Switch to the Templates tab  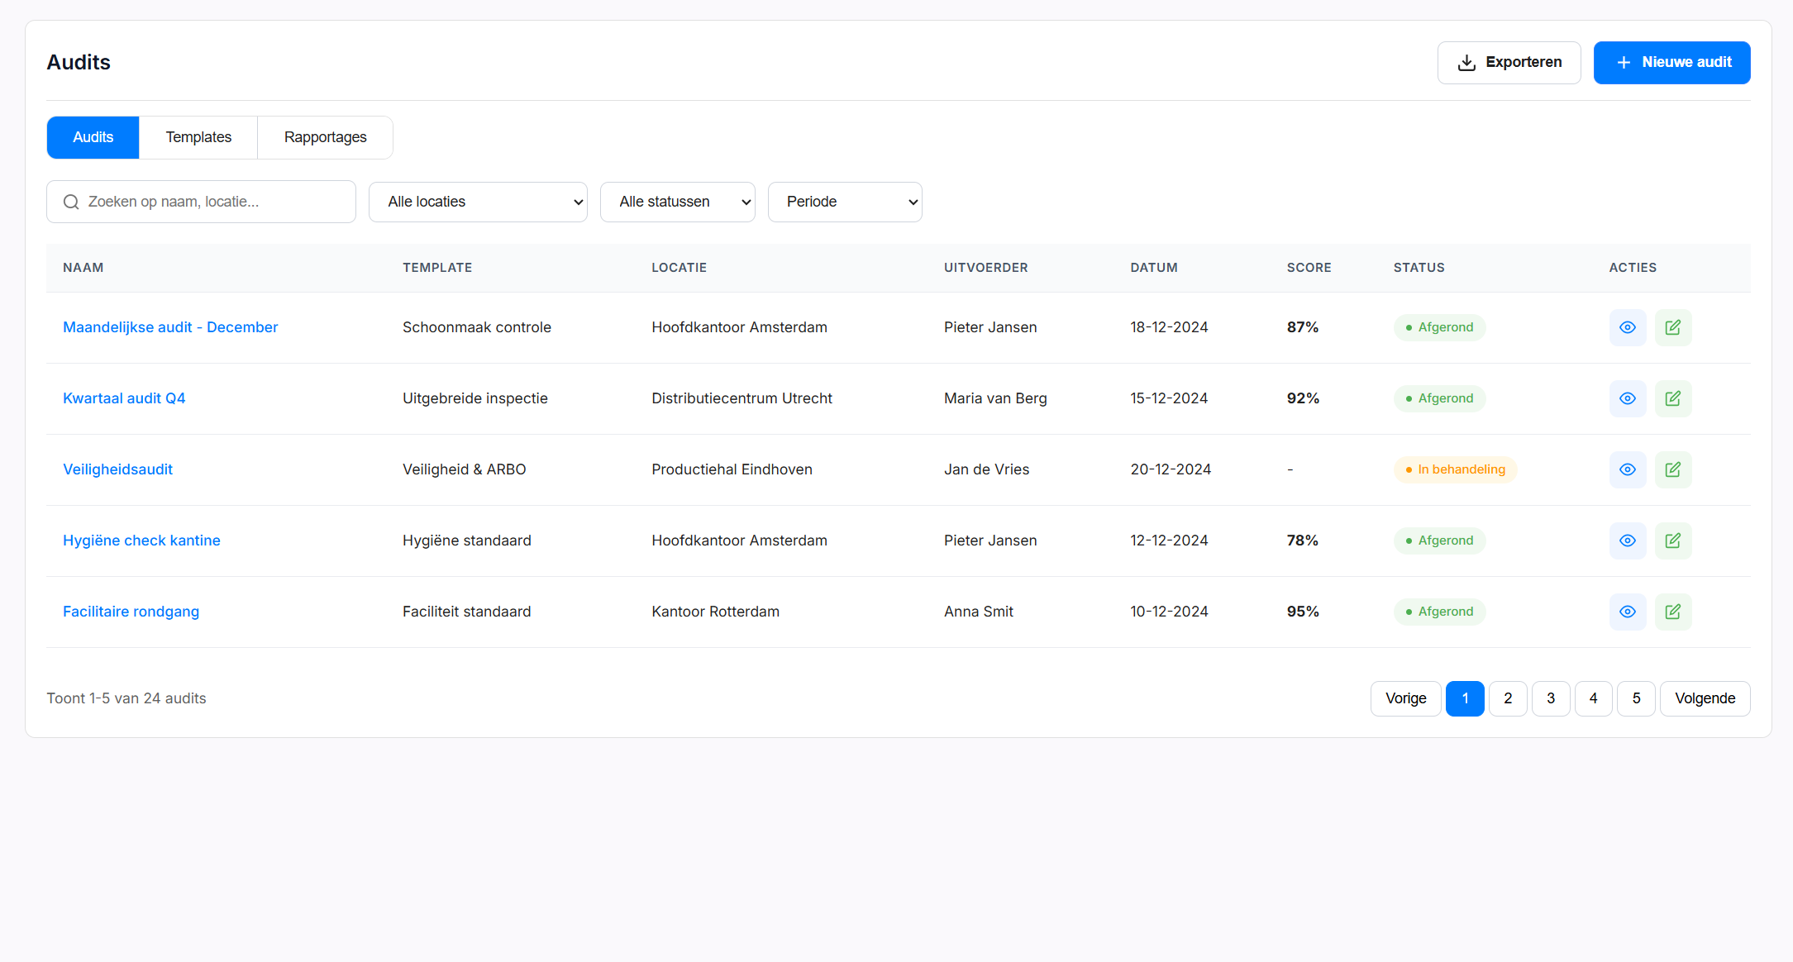[198, 137]
